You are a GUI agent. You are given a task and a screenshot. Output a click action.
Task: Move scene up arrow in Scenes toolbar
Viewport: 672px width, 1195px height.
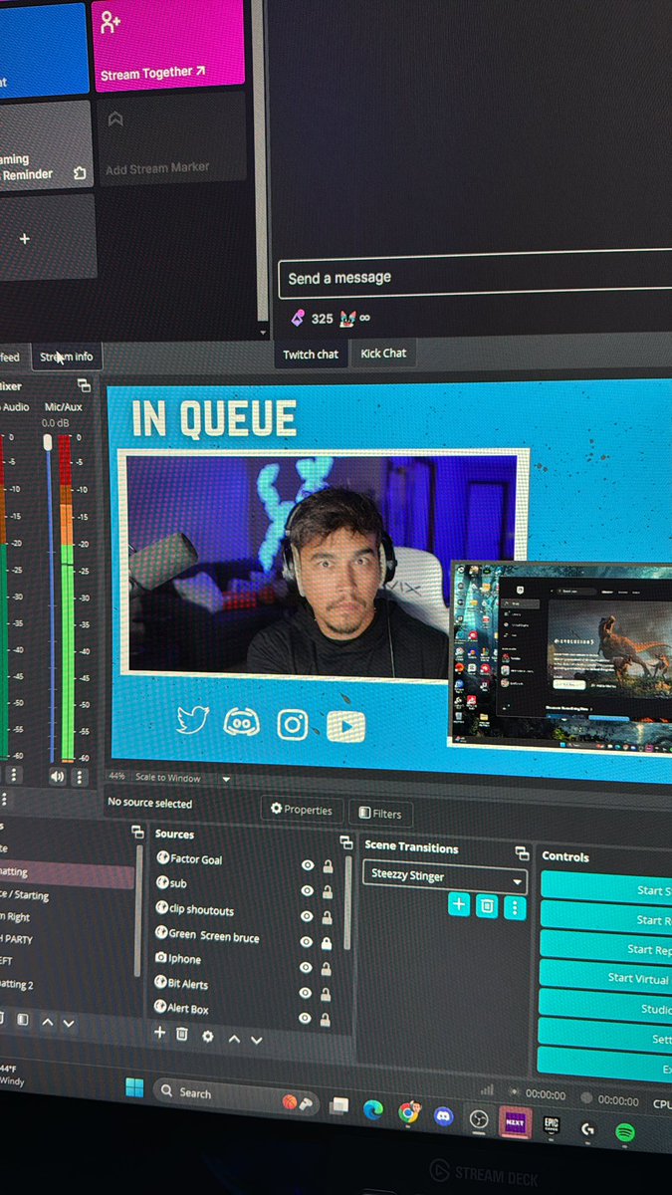47,1022
